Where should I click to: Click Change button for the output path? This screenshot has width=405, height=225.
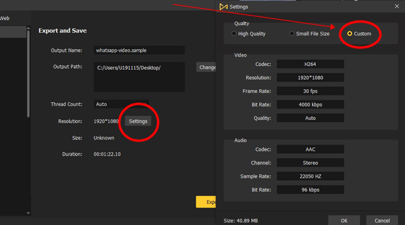pyautogui.click(x=206, y=67)
